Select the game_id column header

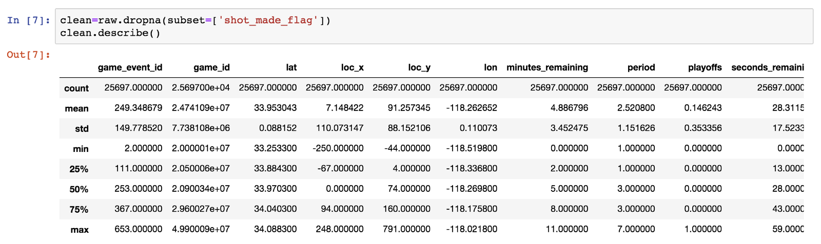(211, 68)
